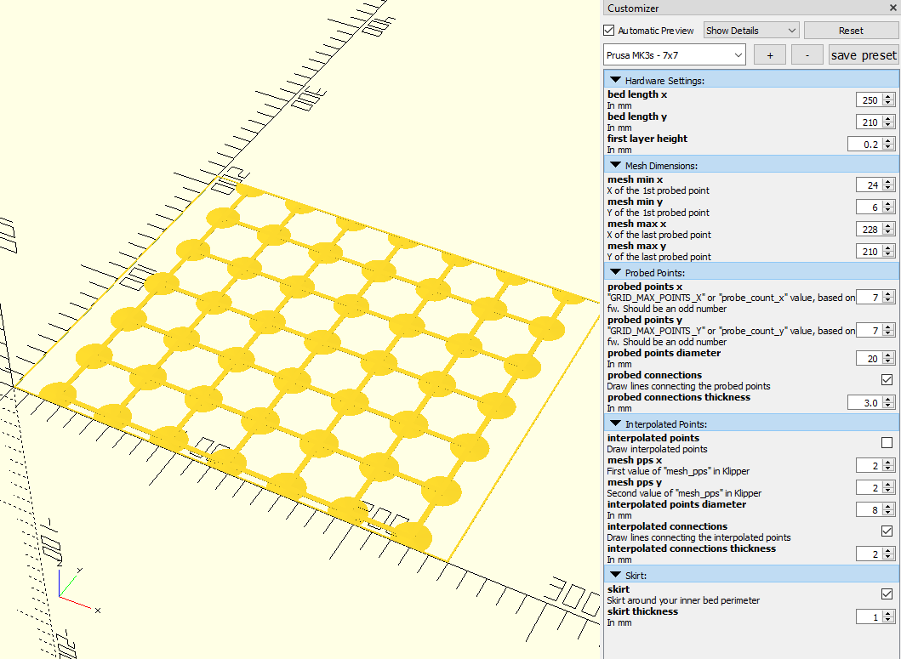Uncheck the interpolated connections checkbox
Viewport: 901px width, 659px height.
point(887,531)
